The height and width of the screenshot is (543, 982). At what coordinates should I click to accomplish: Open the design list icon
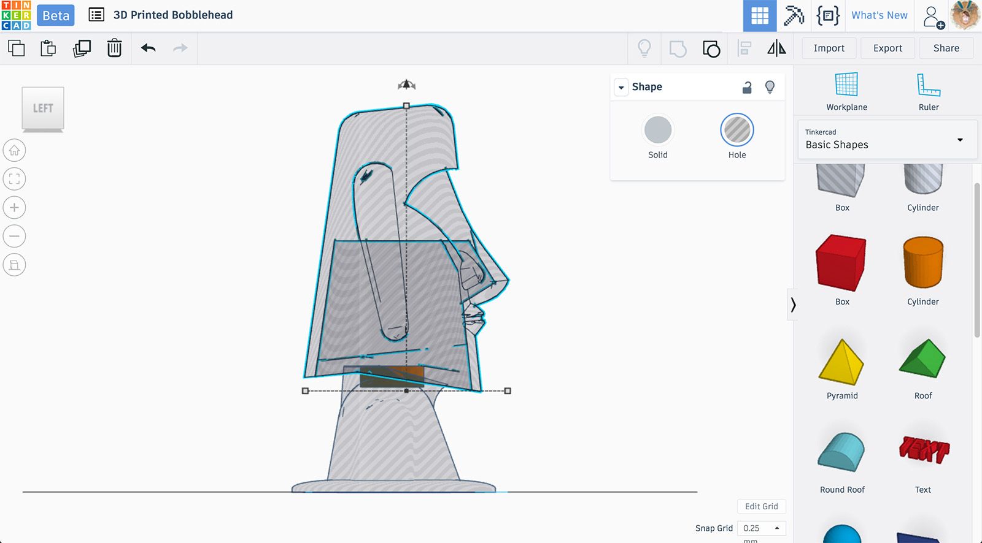click(x=96, y=15)
